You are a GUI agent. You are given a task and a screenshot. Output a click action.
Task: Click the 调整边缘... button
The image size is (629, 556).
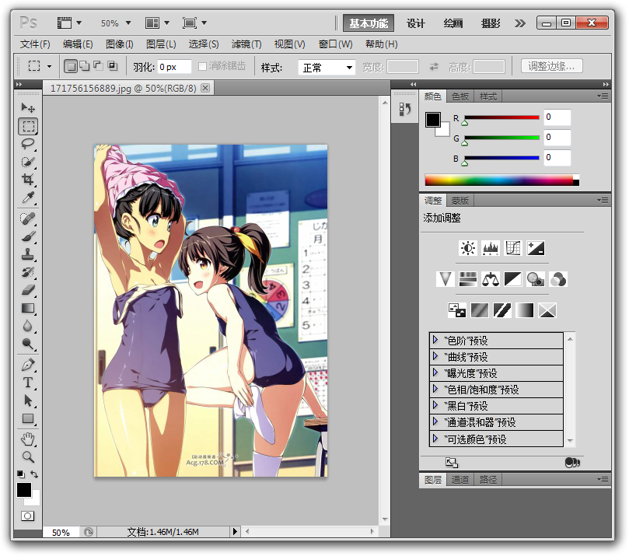click(551, 66)
